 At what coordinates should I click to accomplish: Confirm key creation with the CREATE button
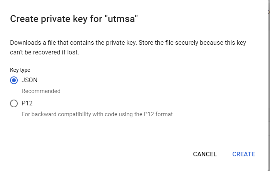pos(243,154)
